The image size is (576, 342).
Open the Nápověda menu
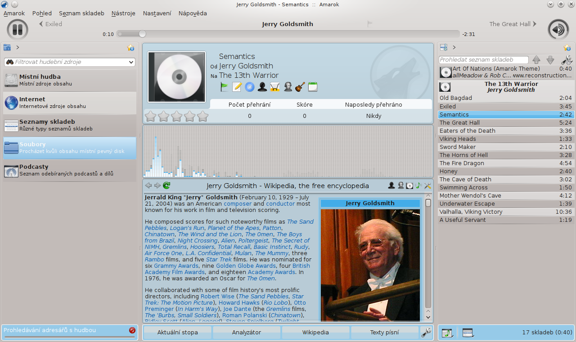193,13
